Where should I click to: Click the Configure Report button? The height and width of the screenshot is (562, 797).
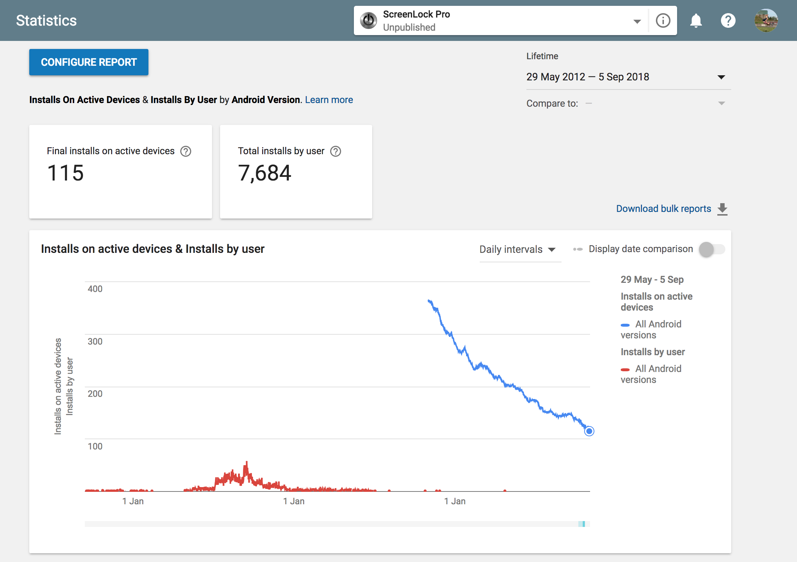pos(89,62)
